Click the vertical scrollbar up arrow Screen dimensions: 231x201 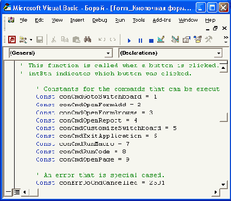pyautogui.click(x=223, y=68)
